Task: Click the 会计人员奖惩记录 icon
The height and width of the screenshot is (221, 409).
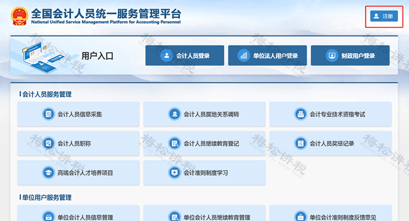Action: 300,143
